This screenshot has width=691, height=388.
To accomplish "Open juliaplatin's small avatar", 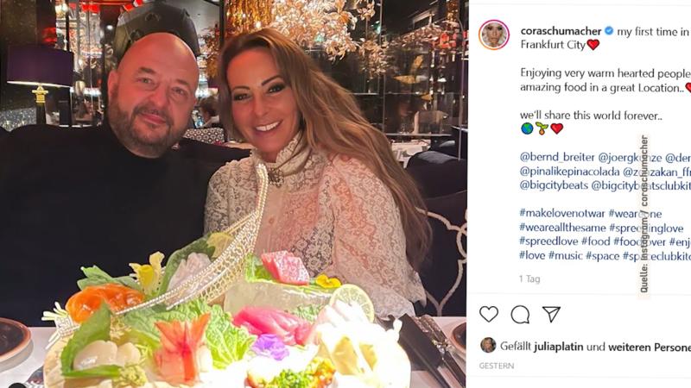I will [488, 346].
